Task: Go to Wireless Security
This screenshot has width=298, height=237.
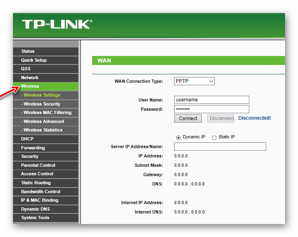Action: coord(45,104)
